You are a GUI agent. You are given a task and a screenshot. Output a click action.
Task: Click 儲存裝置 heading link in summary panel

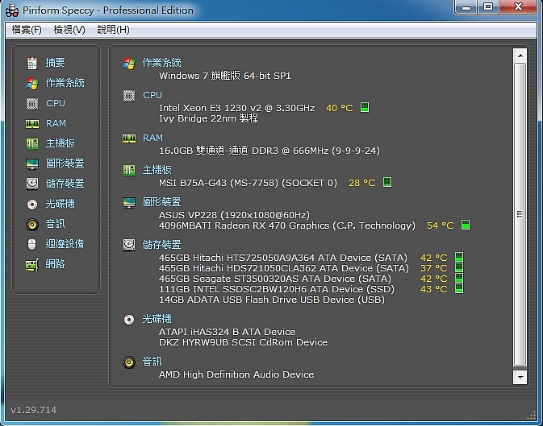162,245
